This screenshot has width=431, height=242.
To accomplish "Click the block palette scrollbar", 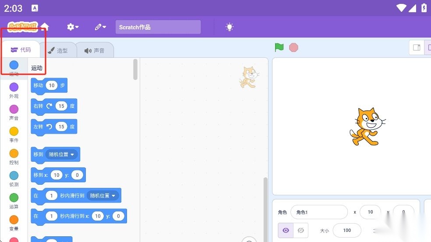I will click(x=135, y=69).
